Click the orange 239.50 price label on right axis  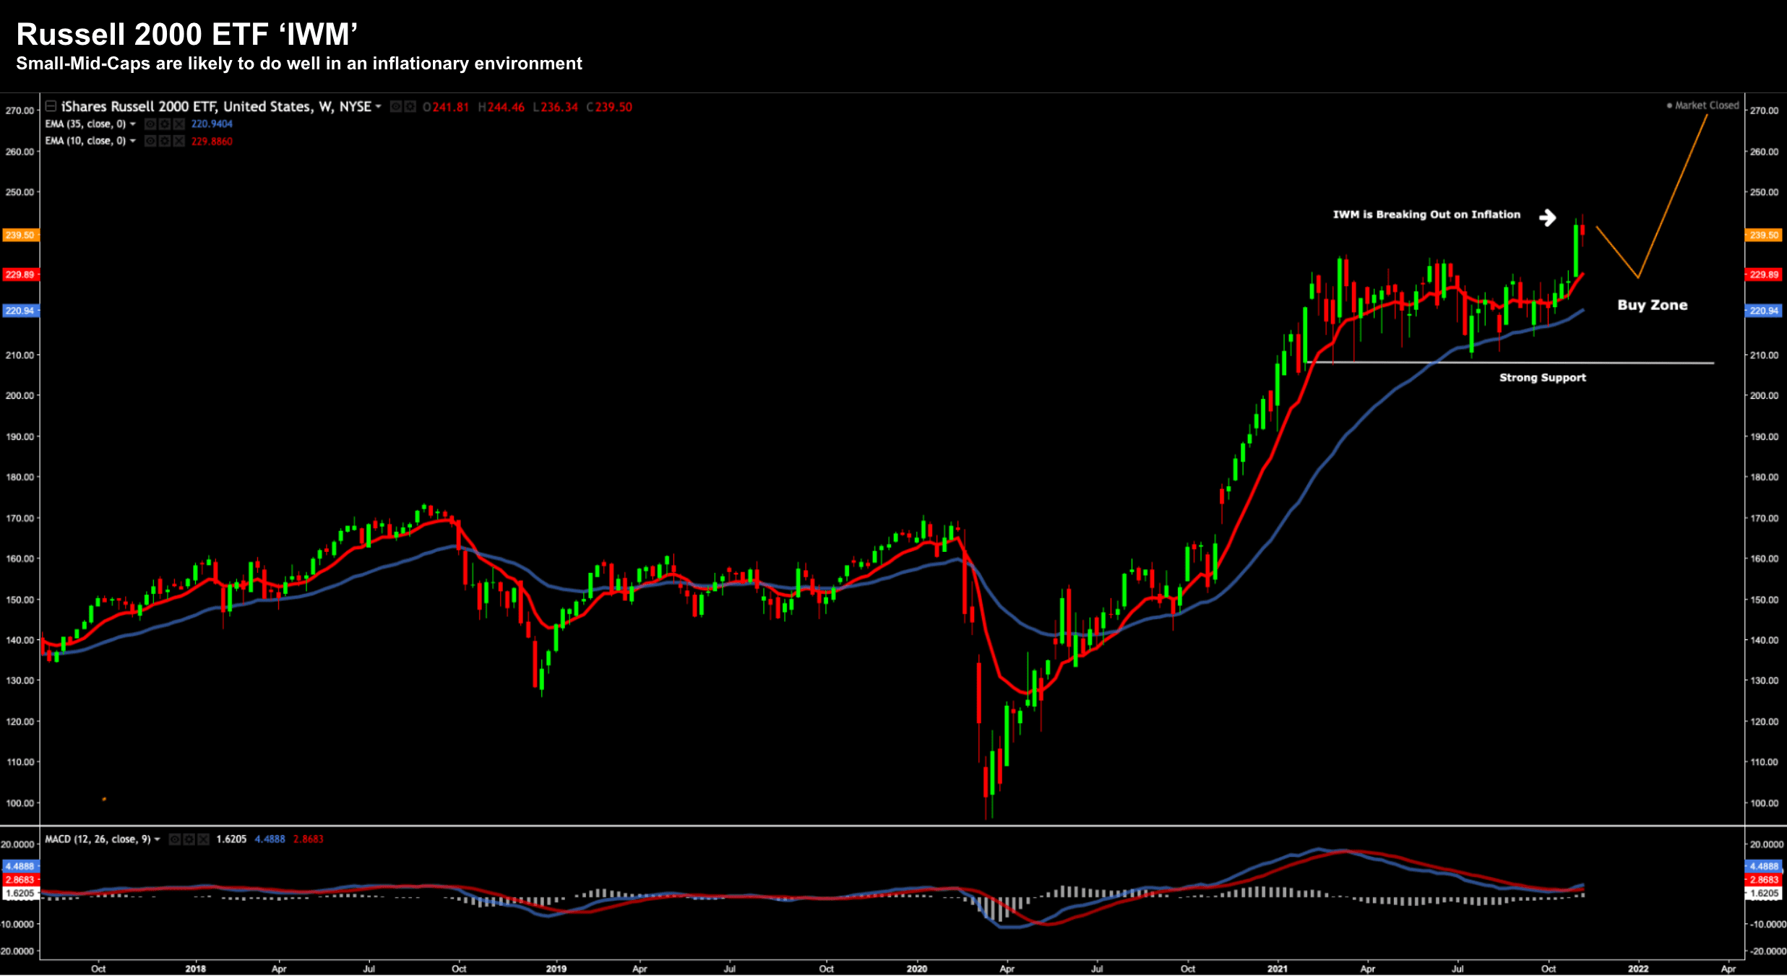coord(1763,235)
